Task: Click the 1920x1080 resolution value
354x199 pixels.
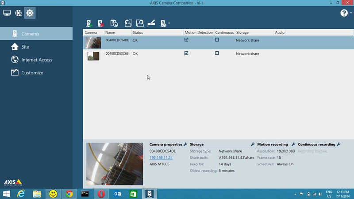Action: pos(286,151)
